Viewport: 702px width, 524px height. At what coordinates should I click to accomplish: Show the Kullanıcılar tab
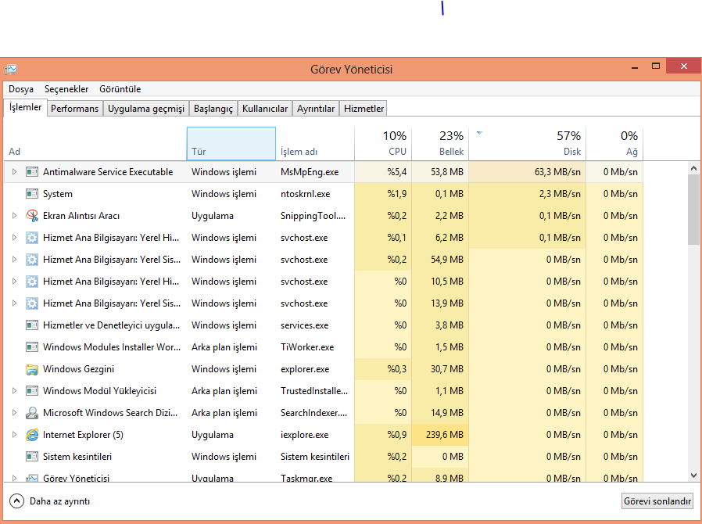pyautogui.click(x=265, y=109)
